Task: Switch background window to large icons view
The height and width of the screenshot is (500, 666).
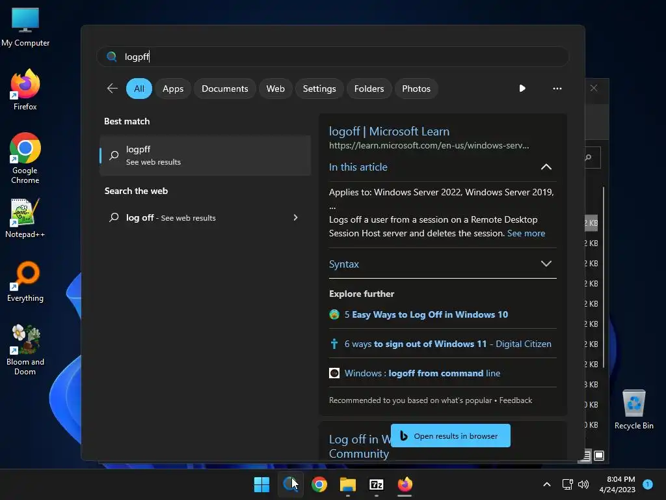Action: pos(599,456)
